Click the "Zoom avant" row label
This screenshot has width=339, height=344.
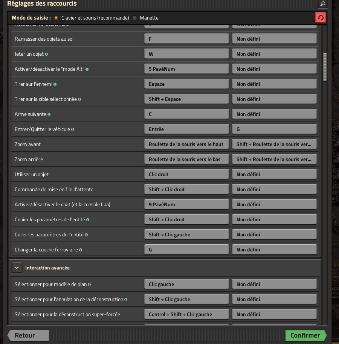pyautogui.click(x=27, y=145)
